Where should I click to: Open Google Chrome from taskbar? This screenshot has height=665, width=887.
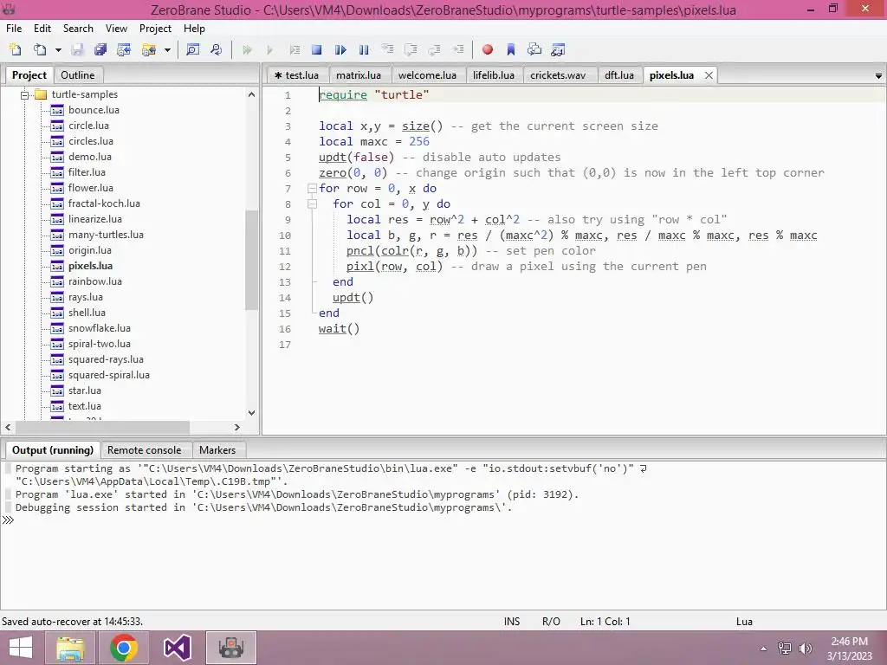(x=124, y=648)
